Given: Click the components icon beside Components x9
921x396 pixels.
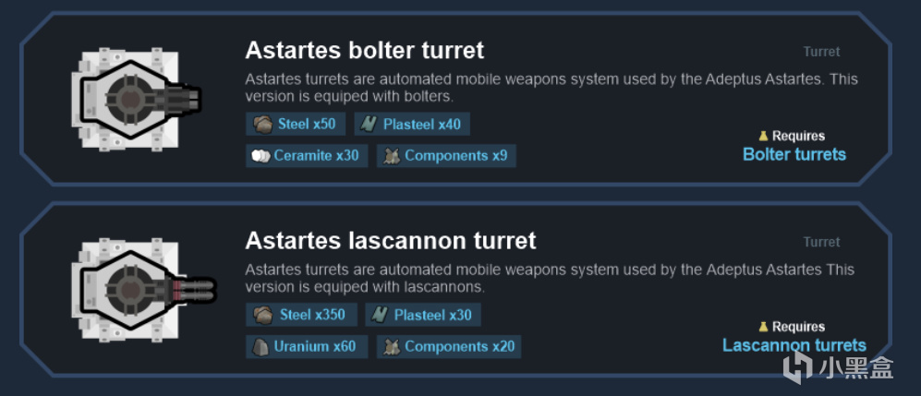Looking at the screenshot, I should tap(392, 156).
